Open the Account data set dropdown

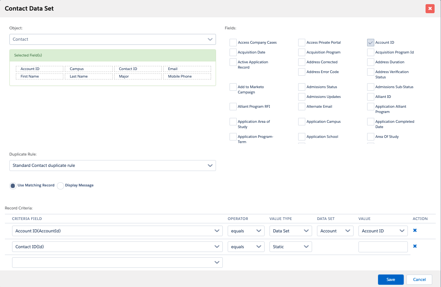[335, 231]
